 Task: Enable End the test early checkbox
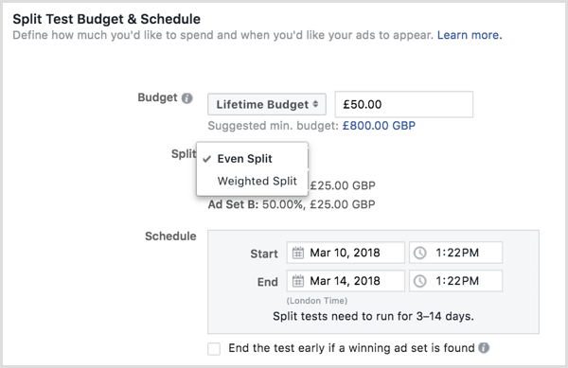[x=214, y=349]
